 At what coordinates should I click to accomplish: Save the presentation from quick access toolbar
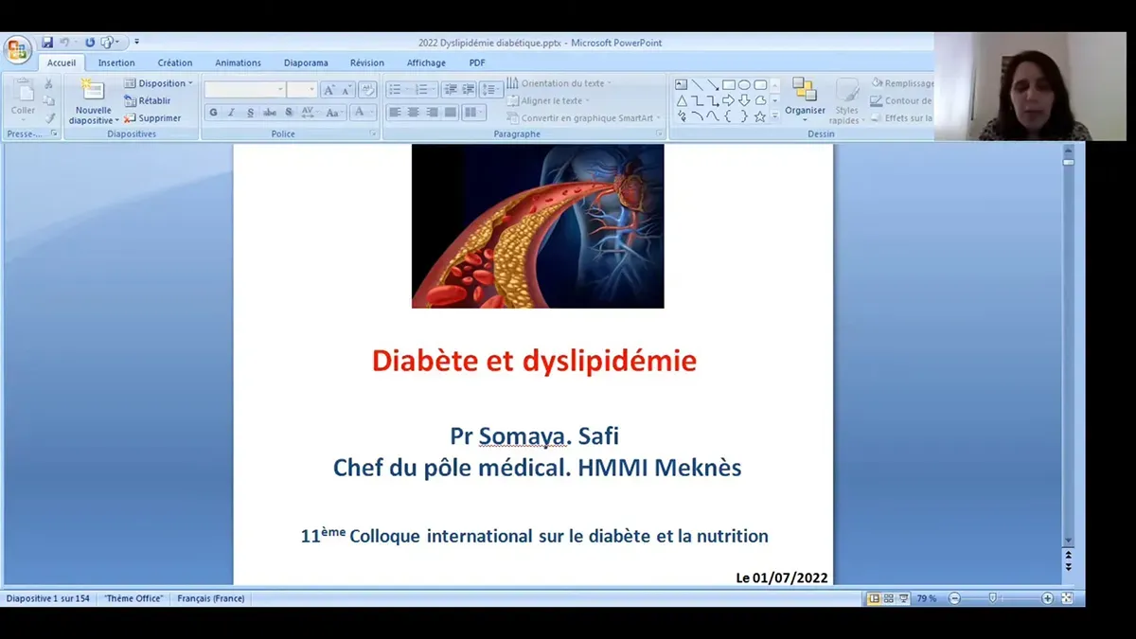click(x=47, y=43)
